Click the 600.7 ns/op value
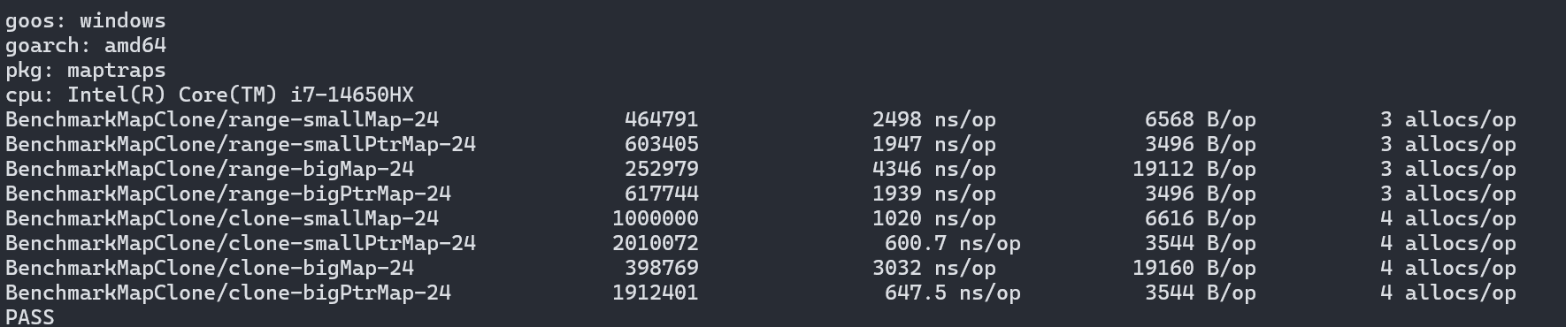This screenshot has width=1566, height=327. point(952,243)
